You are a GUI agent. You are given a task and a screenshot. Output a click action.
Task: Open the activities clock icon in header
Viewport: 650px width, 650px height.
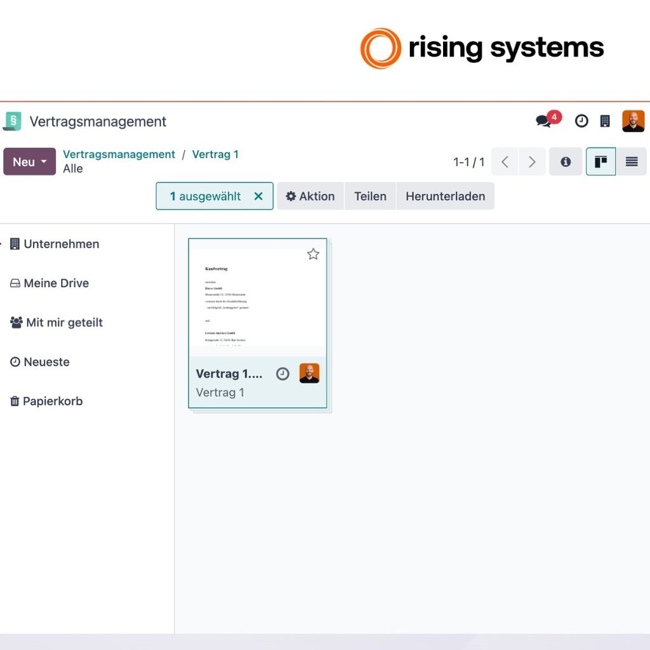[x=581, y=121]
